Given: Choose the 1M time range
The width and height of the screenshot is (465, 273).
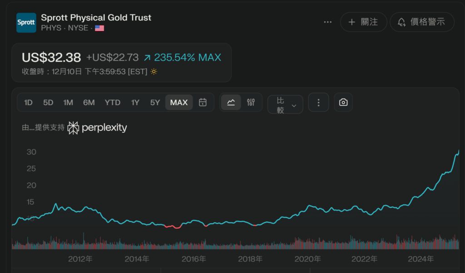Looking at the screenshot, I should click(x=68, y=103).
